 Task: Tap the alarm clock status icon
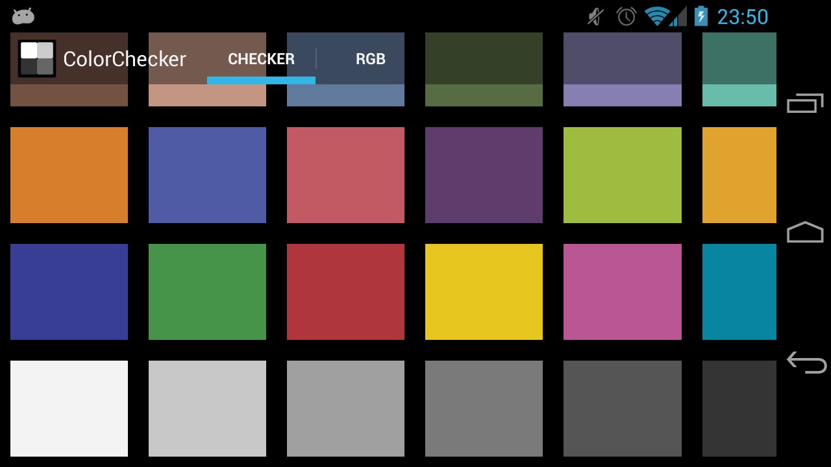[x=626, y=16]
